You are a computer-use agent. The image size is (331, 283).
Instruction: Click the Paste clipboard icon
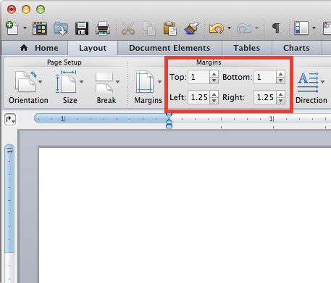pyautogui.click(x=170, y=28)
